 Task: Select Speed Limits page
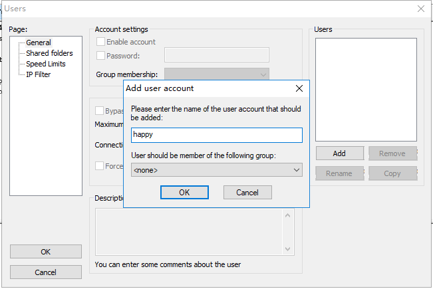pos(46,64)
